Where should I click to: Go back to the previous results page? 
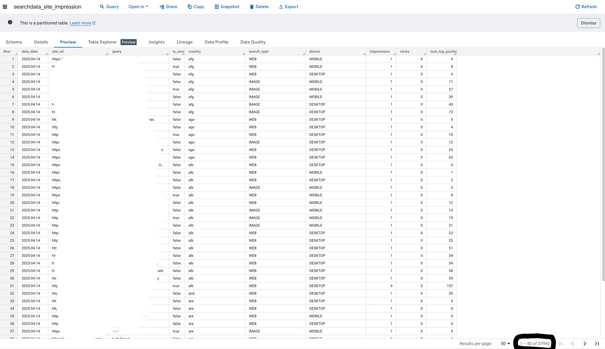pyautogui.click(x=572, y=343)
